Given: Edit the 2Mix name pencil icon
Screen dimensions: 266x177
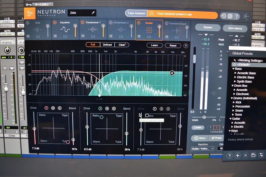Looking at the screenshot, I should pos(93,13).
